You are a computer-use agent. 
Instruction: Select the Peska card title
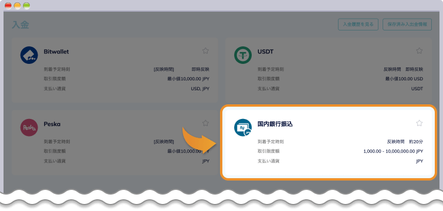pyautogui.click(x=52, y=124)
